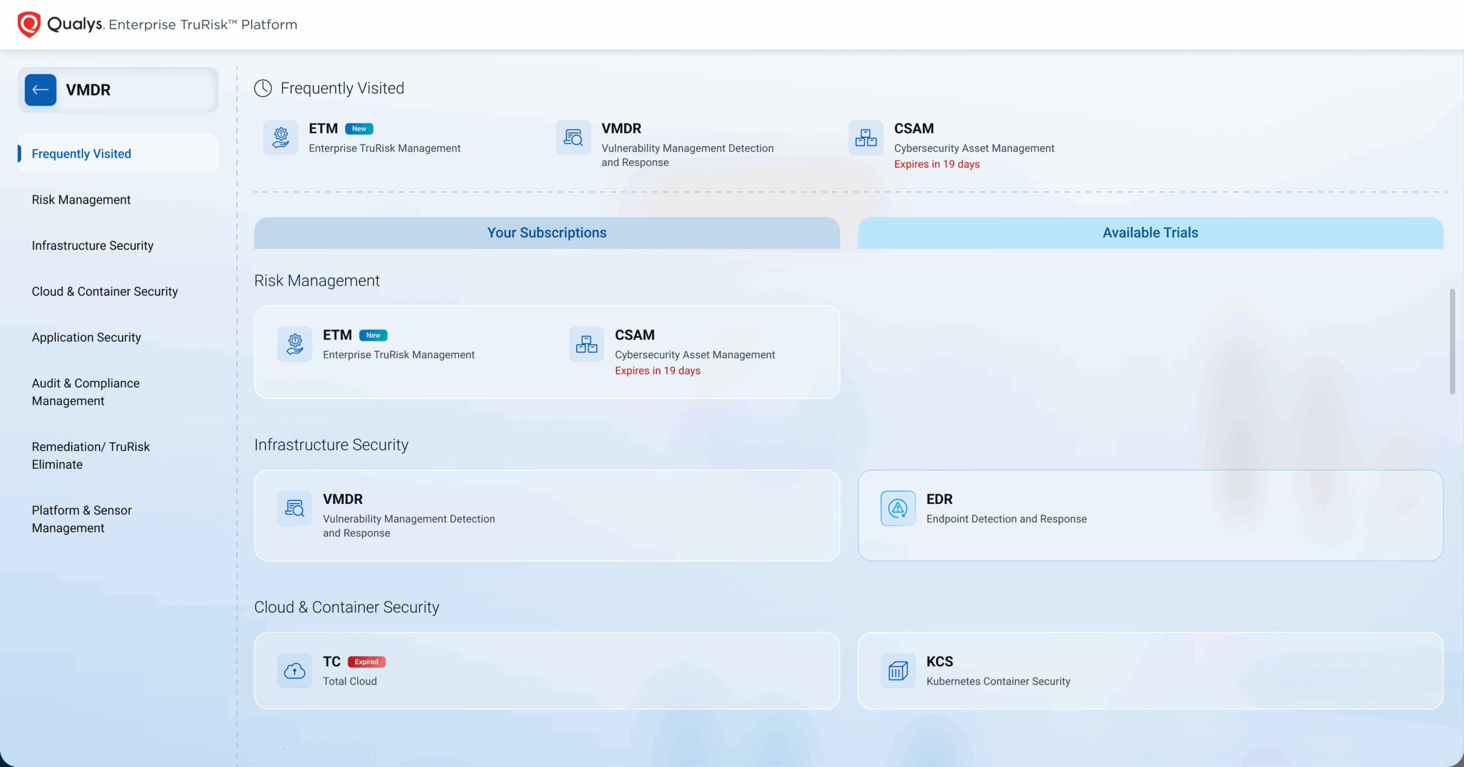This screenshot has height=767, width=1464.
Task: Click the Cloud & Container Security section heading in main area
Action: (347, 607)
